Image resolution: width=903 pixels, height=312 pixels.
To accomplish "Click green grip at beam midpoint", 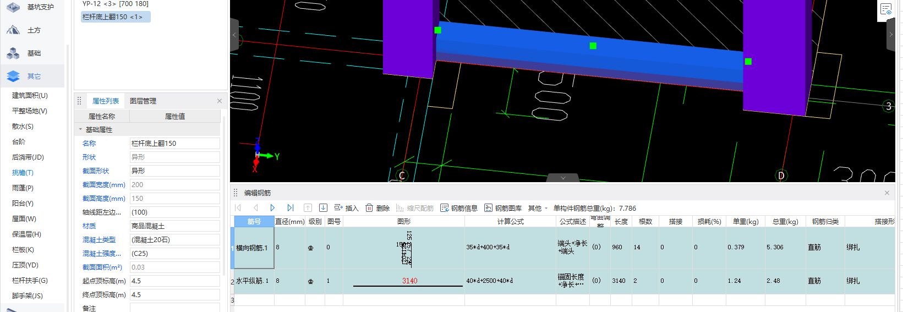I will 593,46.
